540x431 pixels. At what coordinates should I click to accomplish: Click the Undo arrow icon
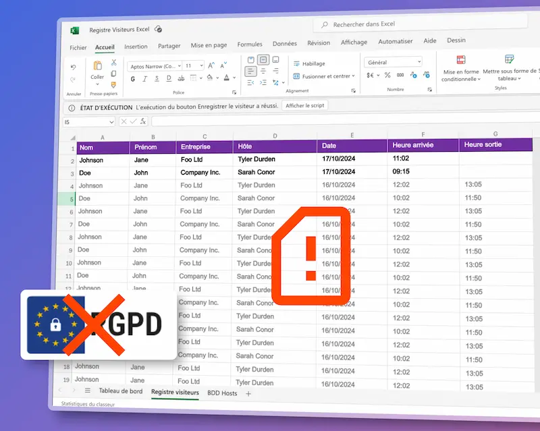(x=73, y=67)
